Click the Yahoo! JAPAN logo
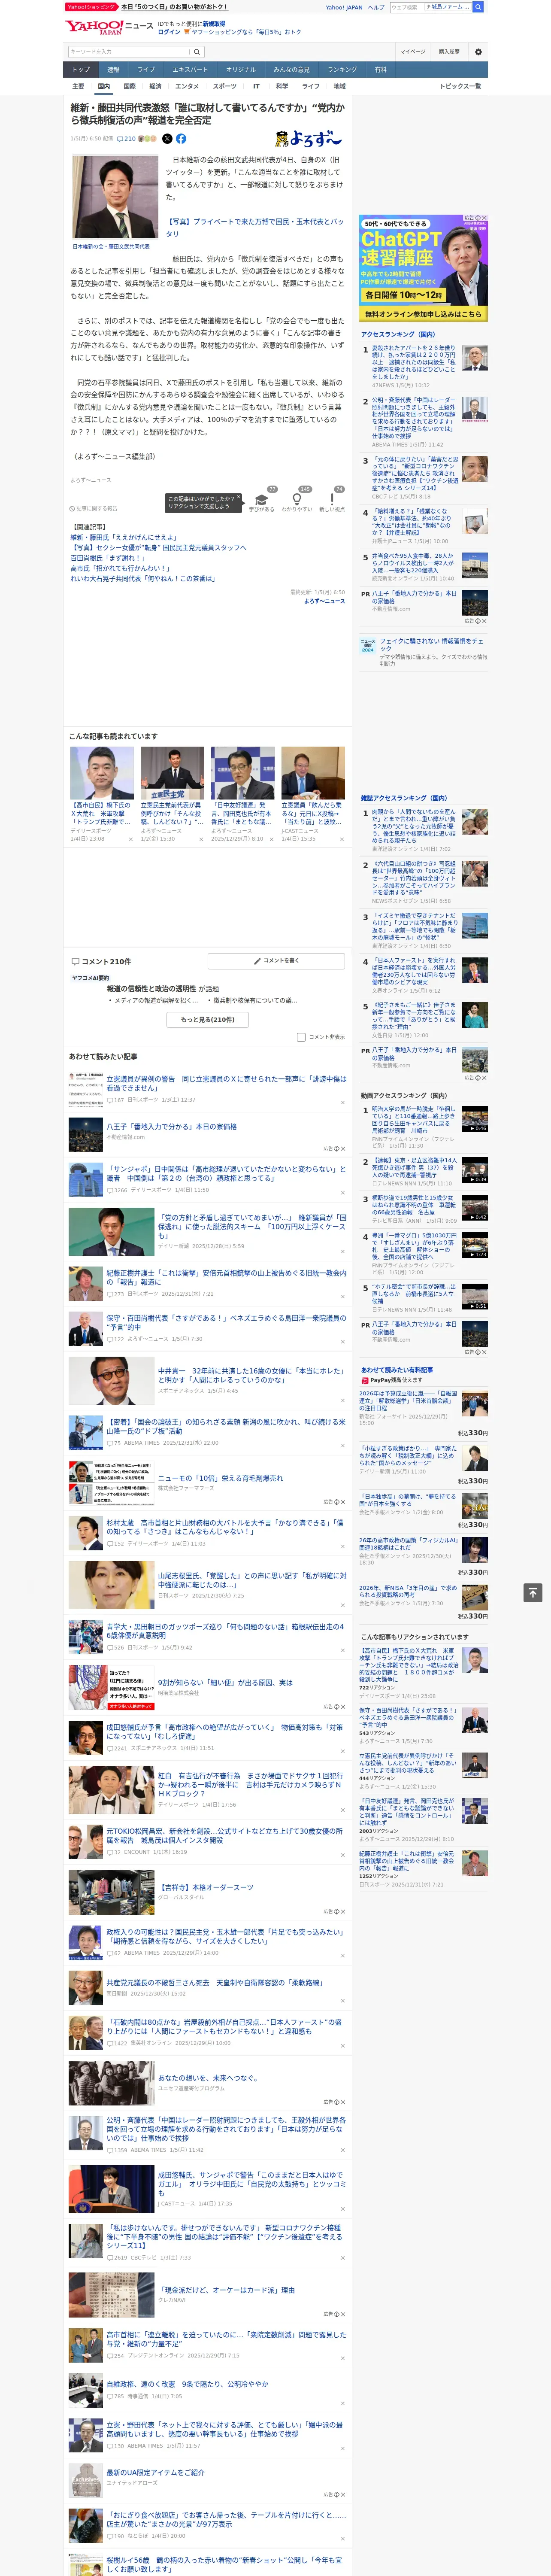 (x=95, y=27)
